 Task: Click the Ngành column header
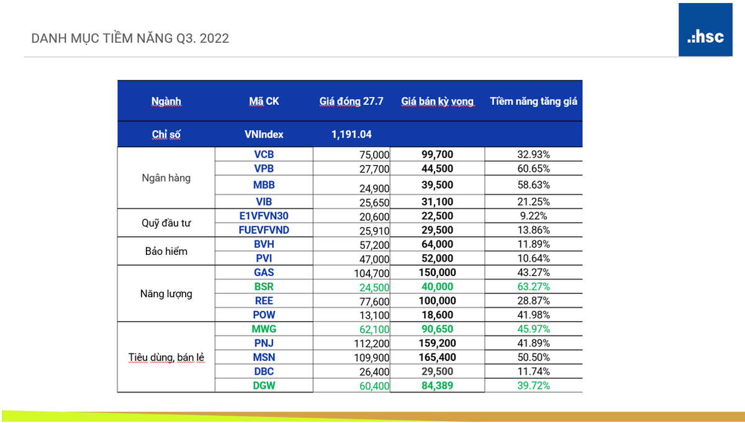(166, 101)
